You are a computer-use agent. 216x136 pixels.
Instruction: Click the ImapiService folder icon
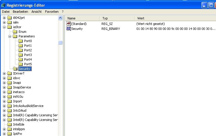9,87
